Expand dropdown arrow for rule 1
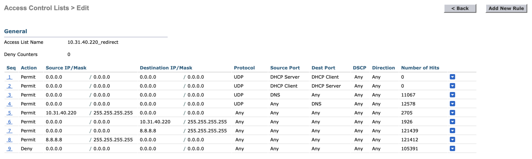The image size is (532, 159). click(x=452, y=77)
